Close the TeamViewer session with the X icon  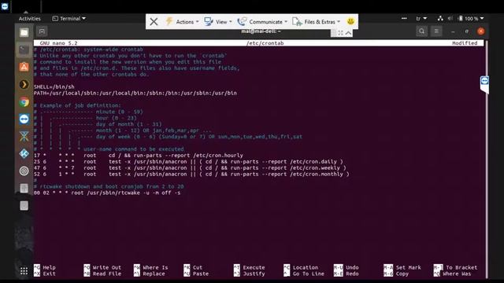pyautogui.click(x=154, y=22)
